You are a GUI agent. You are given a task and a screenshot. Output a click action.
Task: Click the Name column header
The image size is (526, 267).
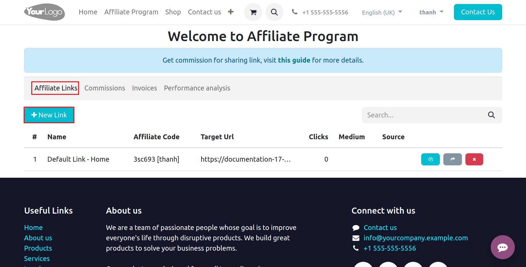[57, 137]
